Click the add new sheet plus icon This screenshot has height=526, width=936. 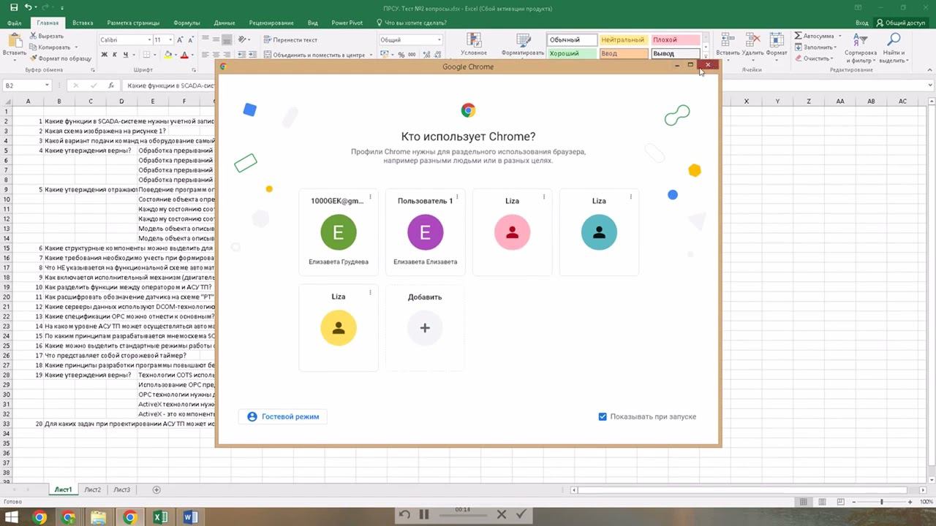point(156,489)
